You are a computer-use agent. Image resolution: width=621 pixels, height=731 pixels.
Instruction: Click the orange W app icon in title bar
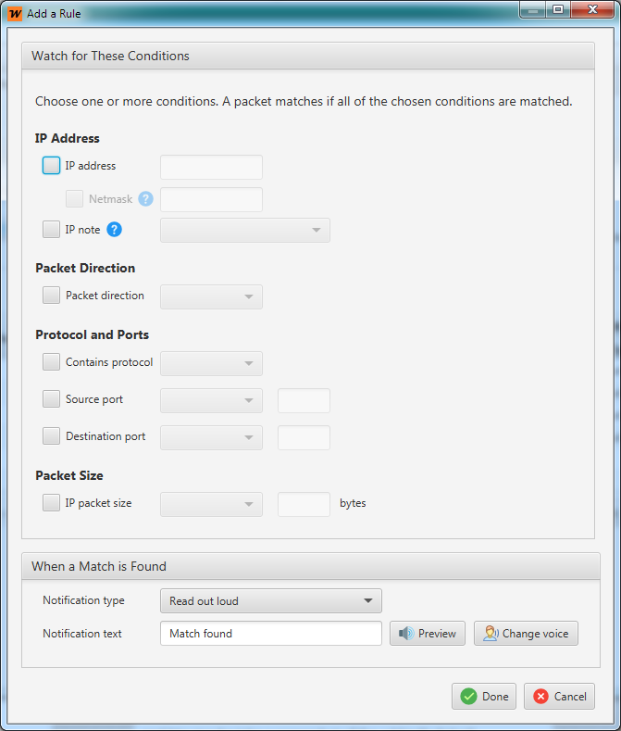15,14
